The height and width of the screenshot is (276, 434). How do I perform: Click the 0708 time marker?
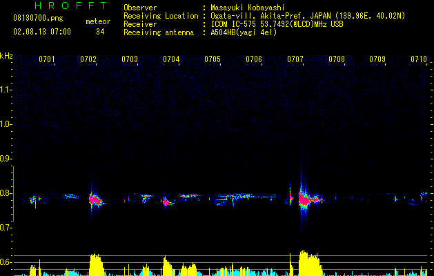pyautogui.click(x=337, y=59)
